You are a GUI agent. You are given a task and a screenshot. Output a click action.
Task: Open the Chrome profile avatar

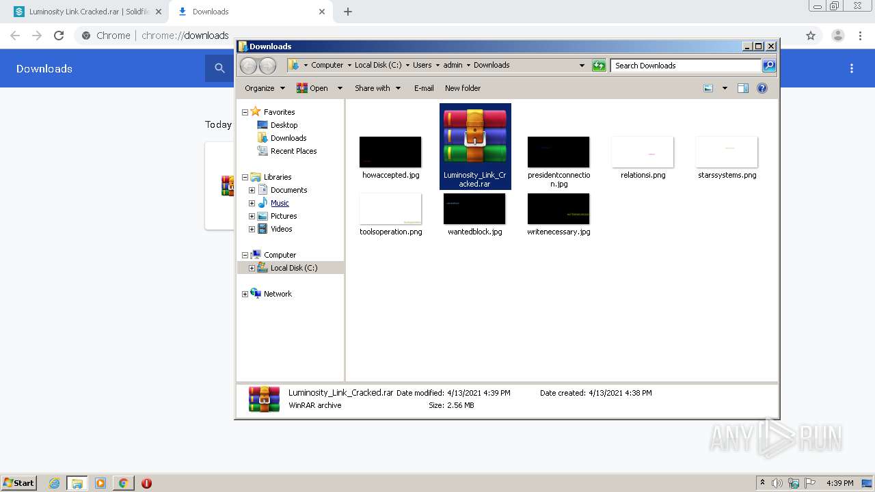837,36
